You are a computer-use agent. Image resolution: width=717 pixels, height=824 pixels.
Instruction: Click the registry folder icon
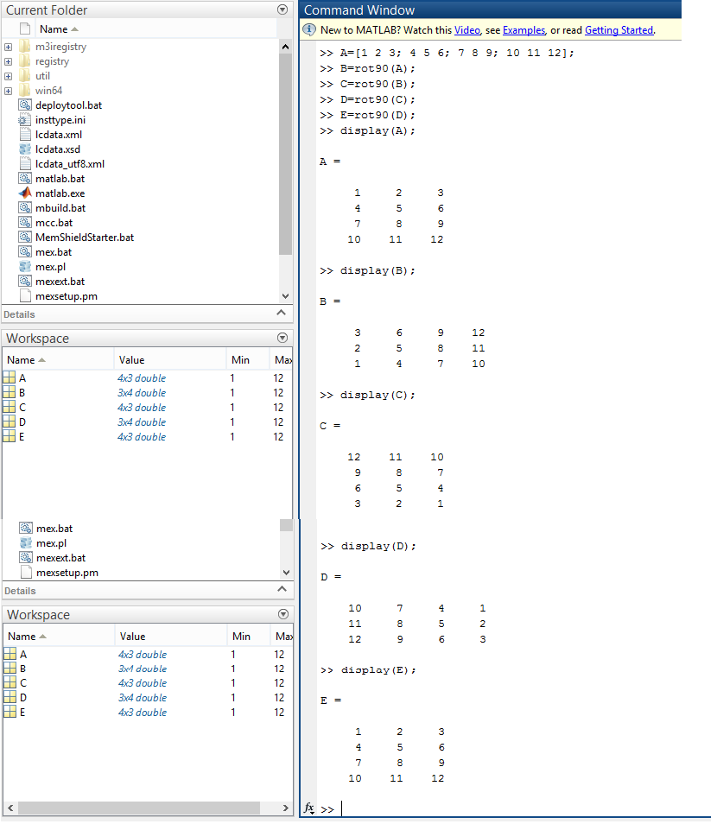click(x=25, y=61)
